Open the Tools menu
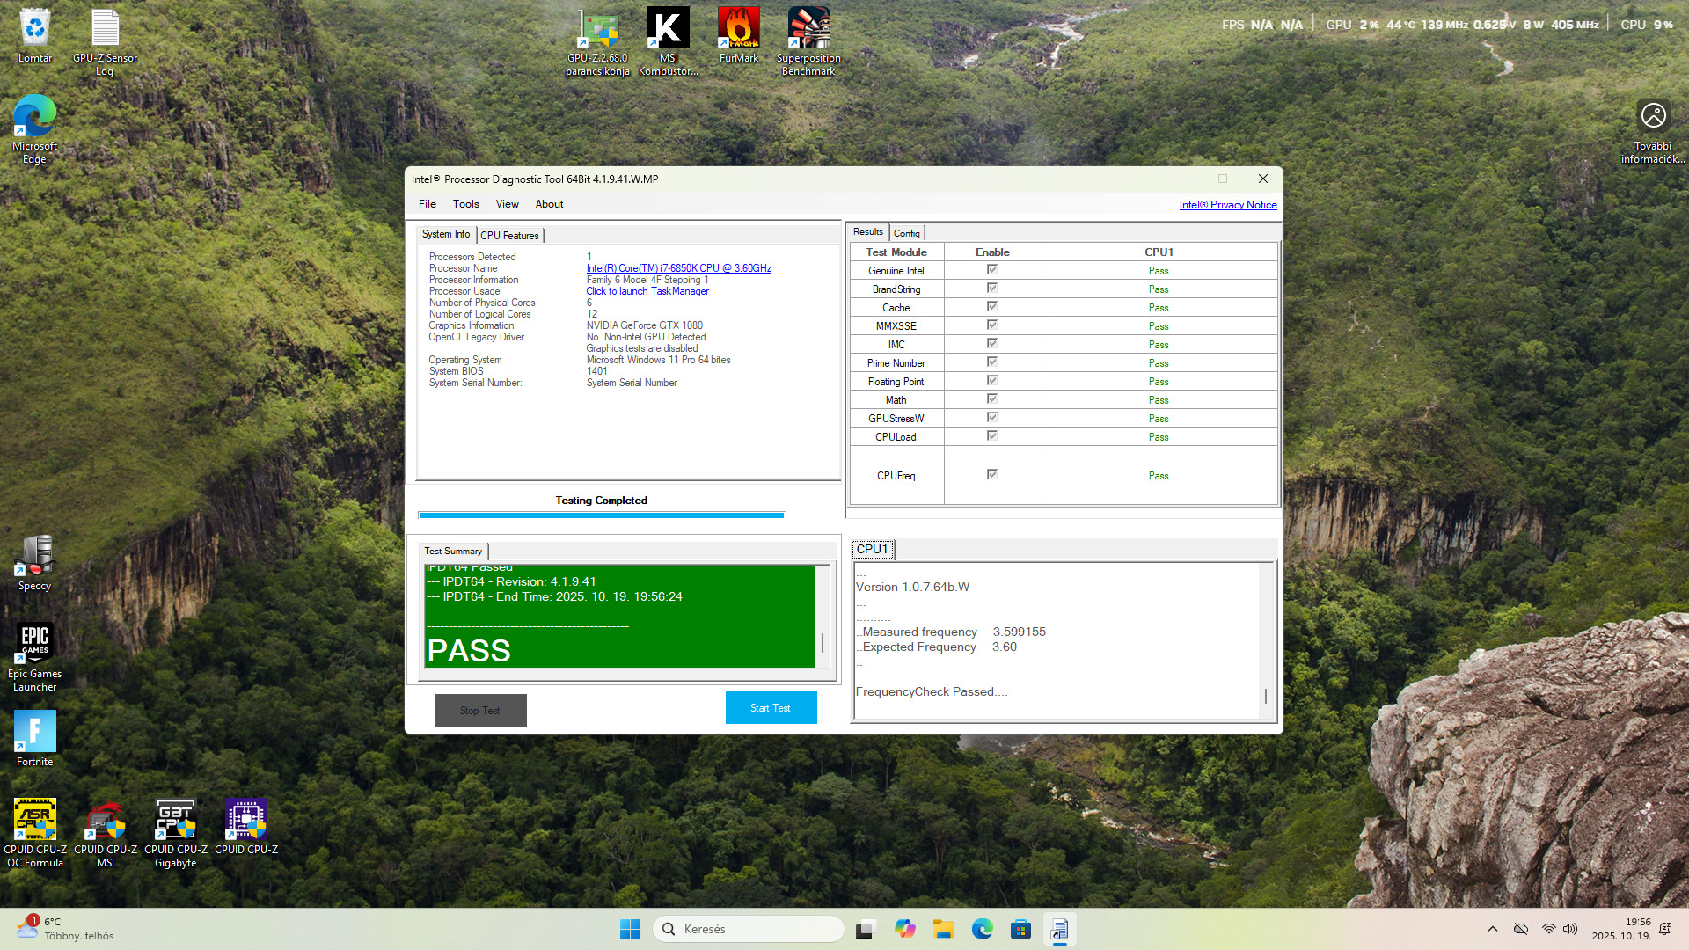 465,204
